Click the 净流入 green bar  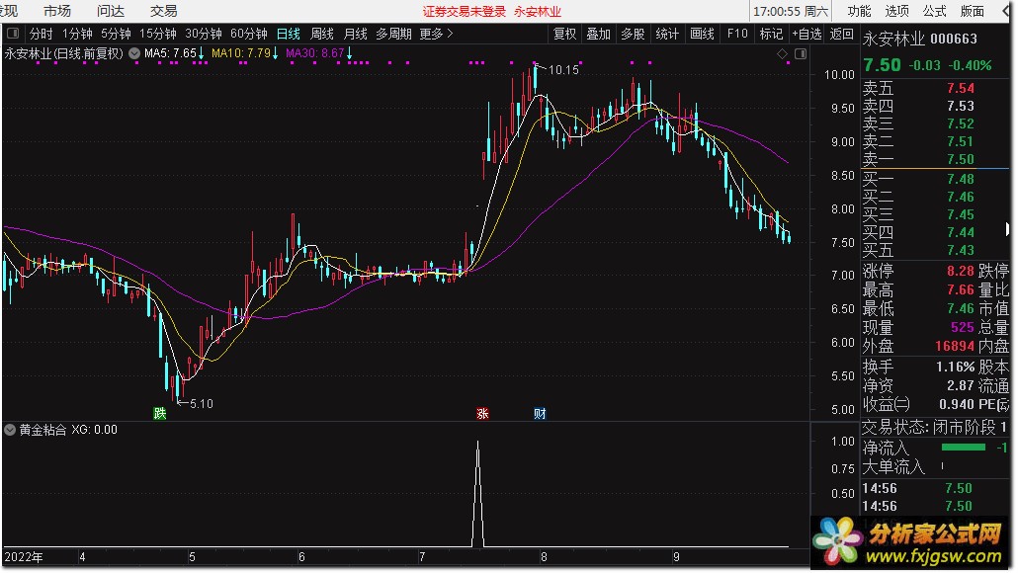(964, 448)
